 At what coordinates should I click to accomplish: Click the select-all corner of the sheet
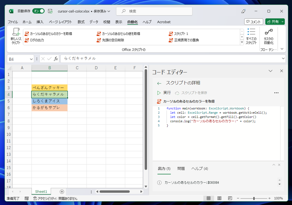9,68
